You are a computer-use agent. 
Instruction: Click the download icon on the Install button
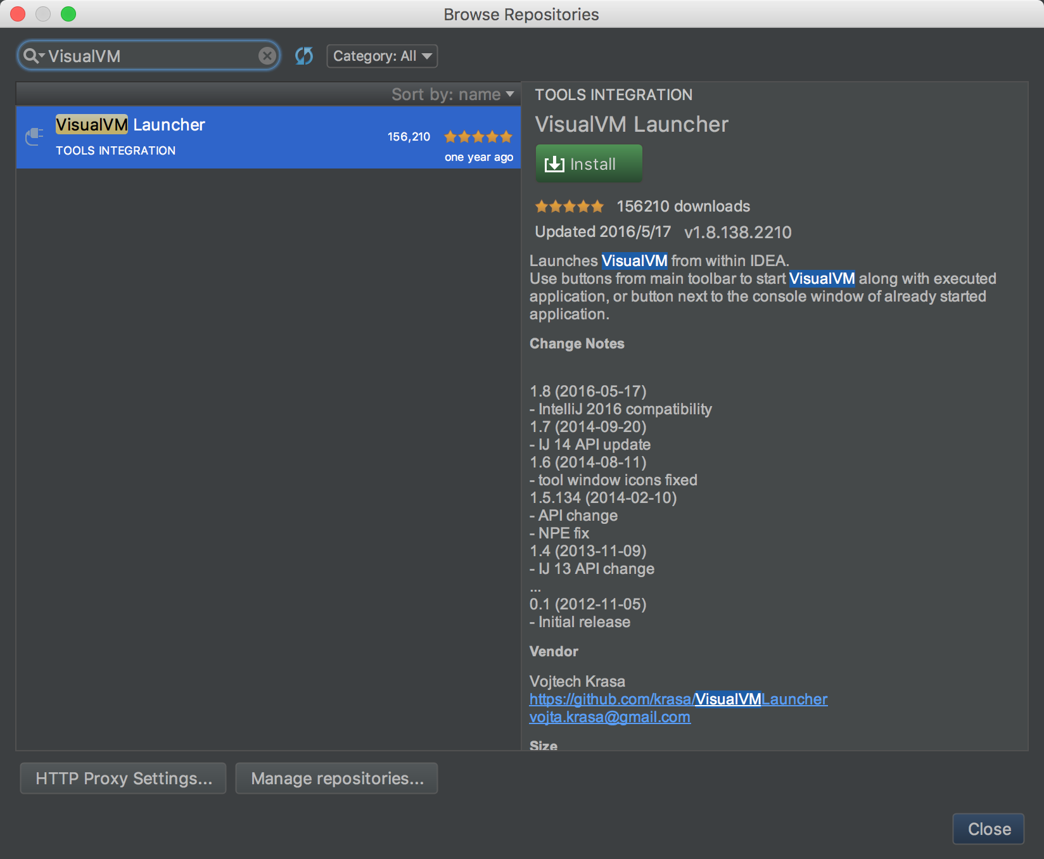click(554, 164)
